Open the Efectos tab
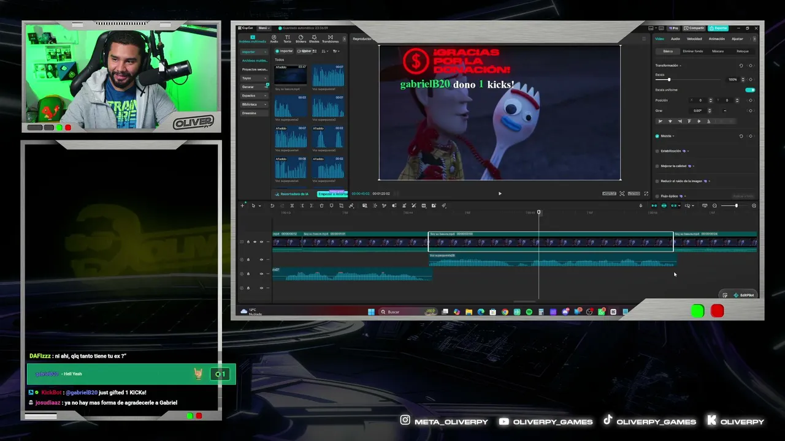 [314, 39]
